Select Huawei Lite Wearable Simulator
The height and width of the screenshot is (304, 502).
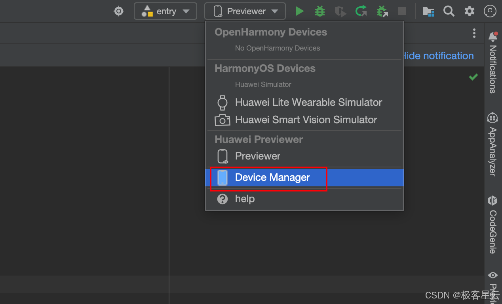[x=304, y=102]
